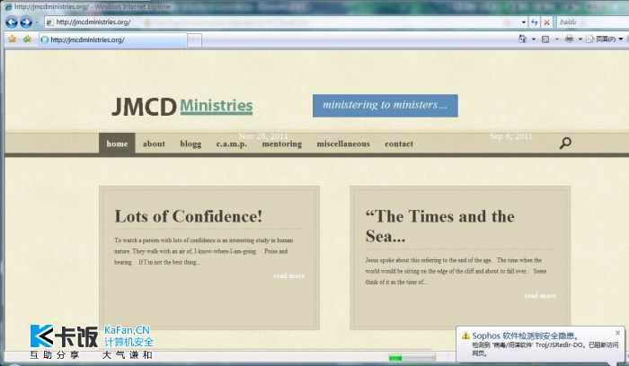Click the site's magnifier search icon
The image size is (629, 366).
coord(565,143)
